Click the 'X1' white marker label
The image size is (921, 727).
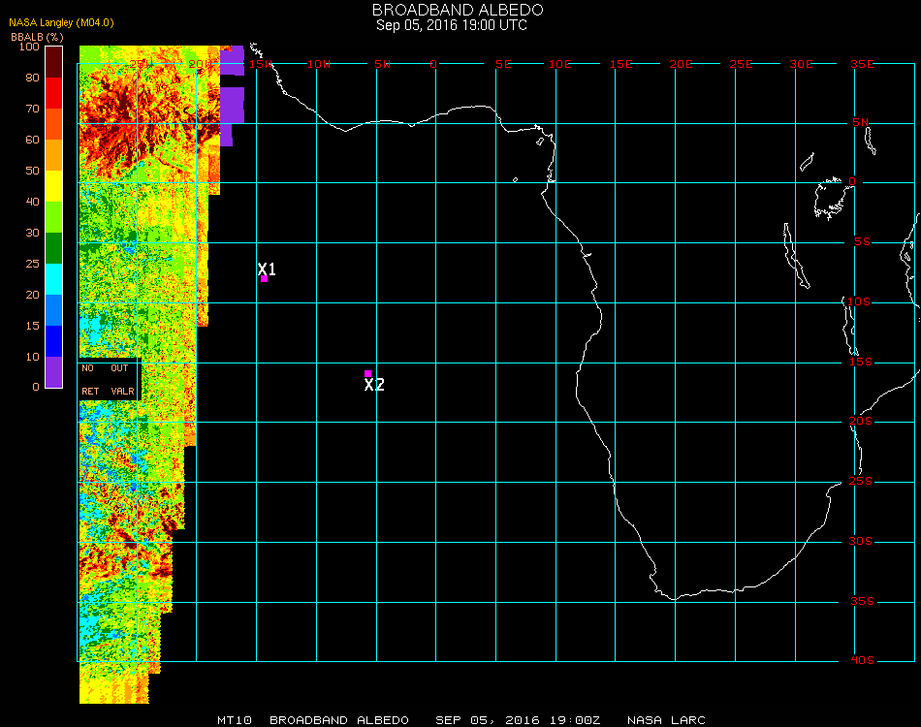coord(267,269)
